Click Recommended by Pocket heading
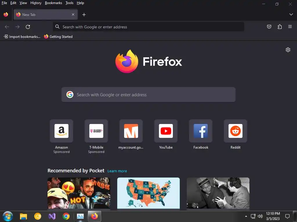The image size is (297, 222). (x=76, y=171)
